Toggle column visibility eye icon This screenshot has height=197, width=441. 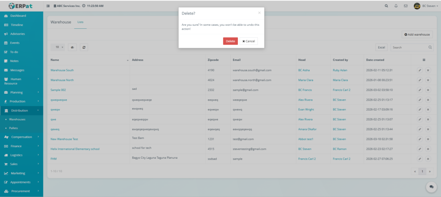pos(72,47)
